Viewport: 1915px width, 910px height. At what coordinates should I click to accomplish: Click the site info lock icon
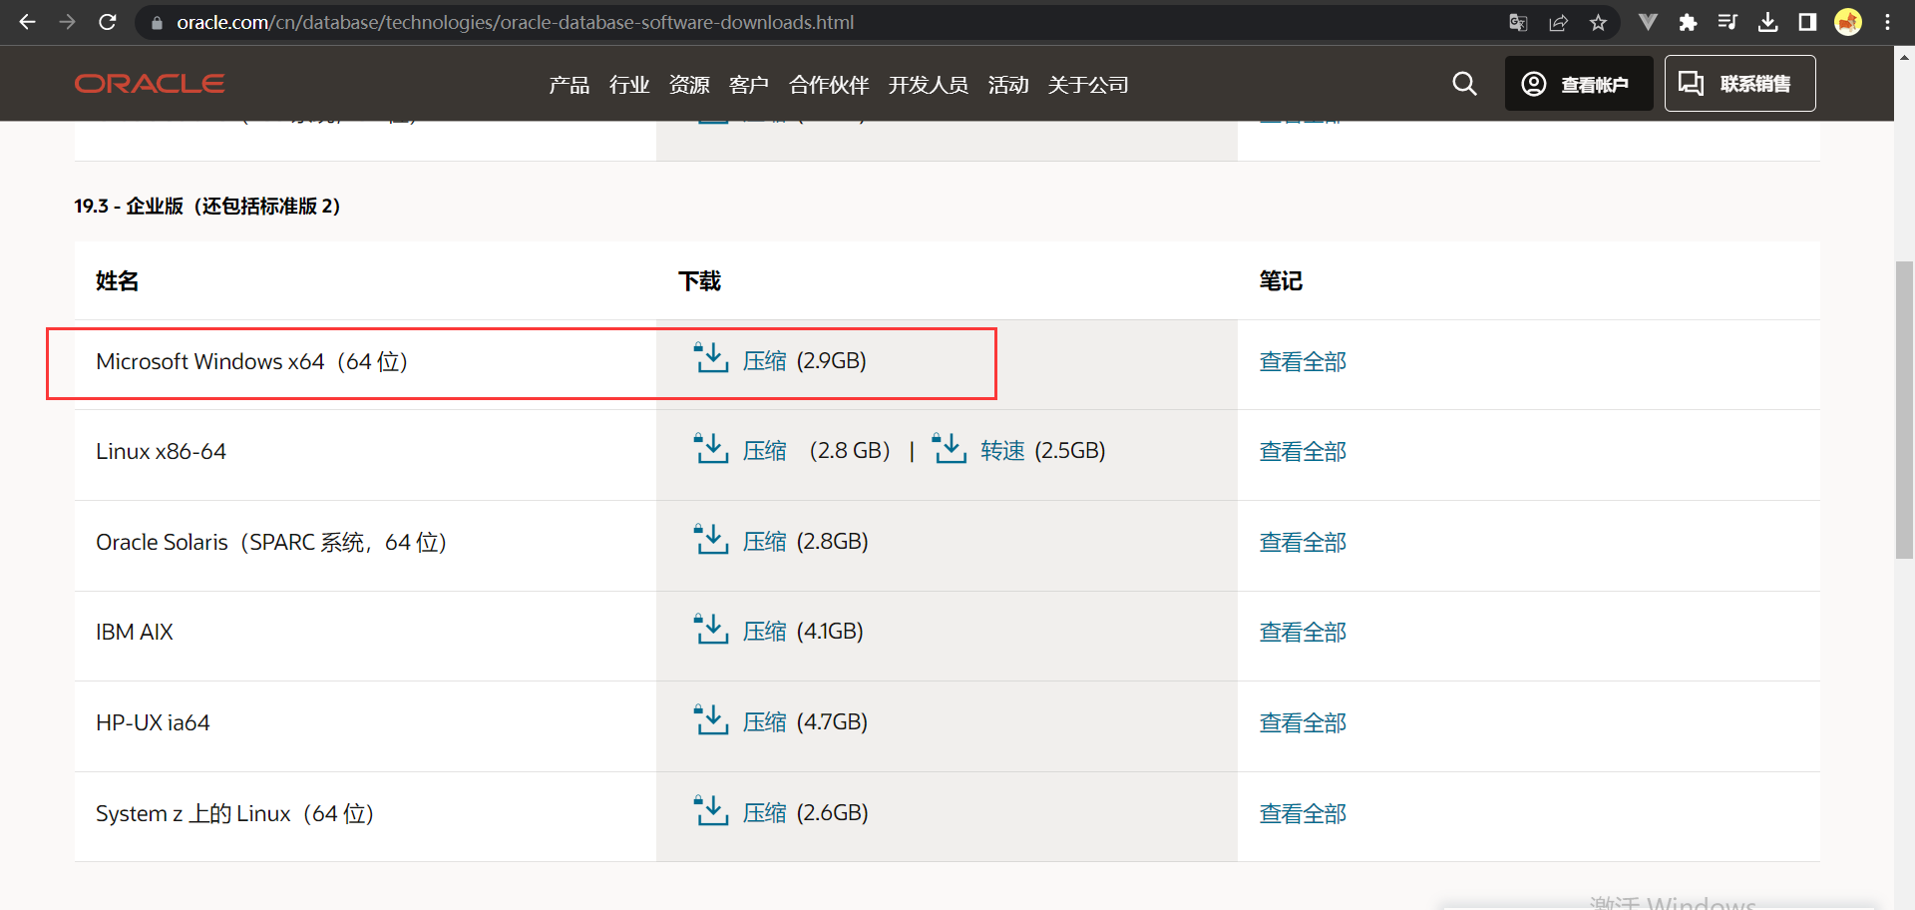(156, 22)
